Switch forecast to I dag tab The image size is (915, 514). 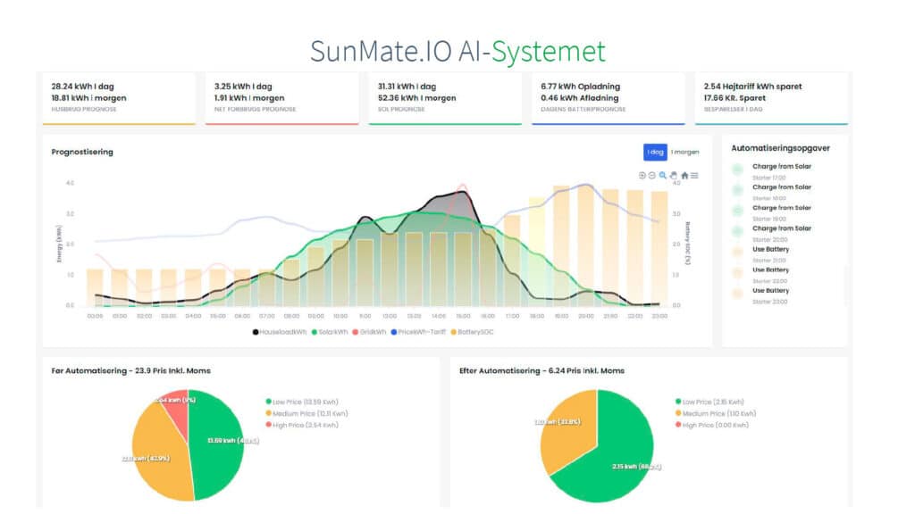click(x=655, y=152)
